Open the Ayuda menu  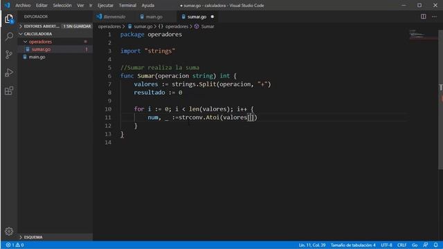[148, 6]
